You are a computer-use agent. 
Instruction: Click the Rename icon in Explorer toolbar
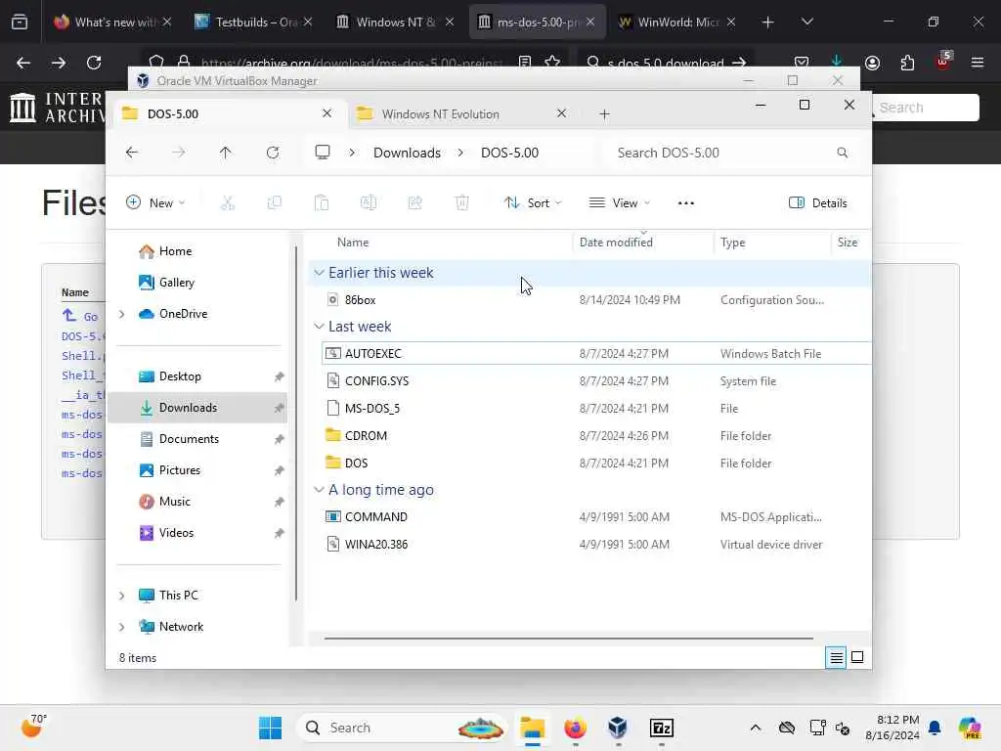(369, 203)
